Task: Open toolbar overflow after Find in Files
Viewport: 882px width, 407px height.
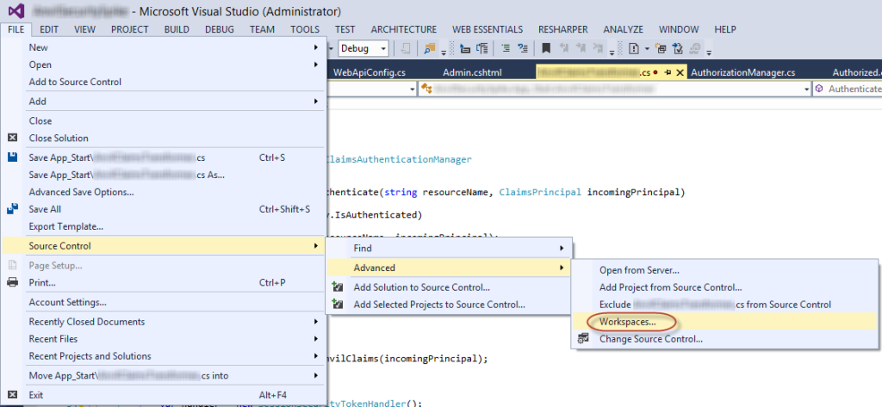Action: point(444,52)
